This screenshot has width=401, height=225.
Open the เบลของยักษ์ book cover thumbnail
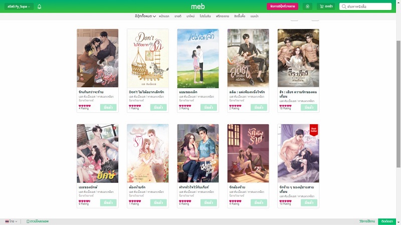point(98,153)
